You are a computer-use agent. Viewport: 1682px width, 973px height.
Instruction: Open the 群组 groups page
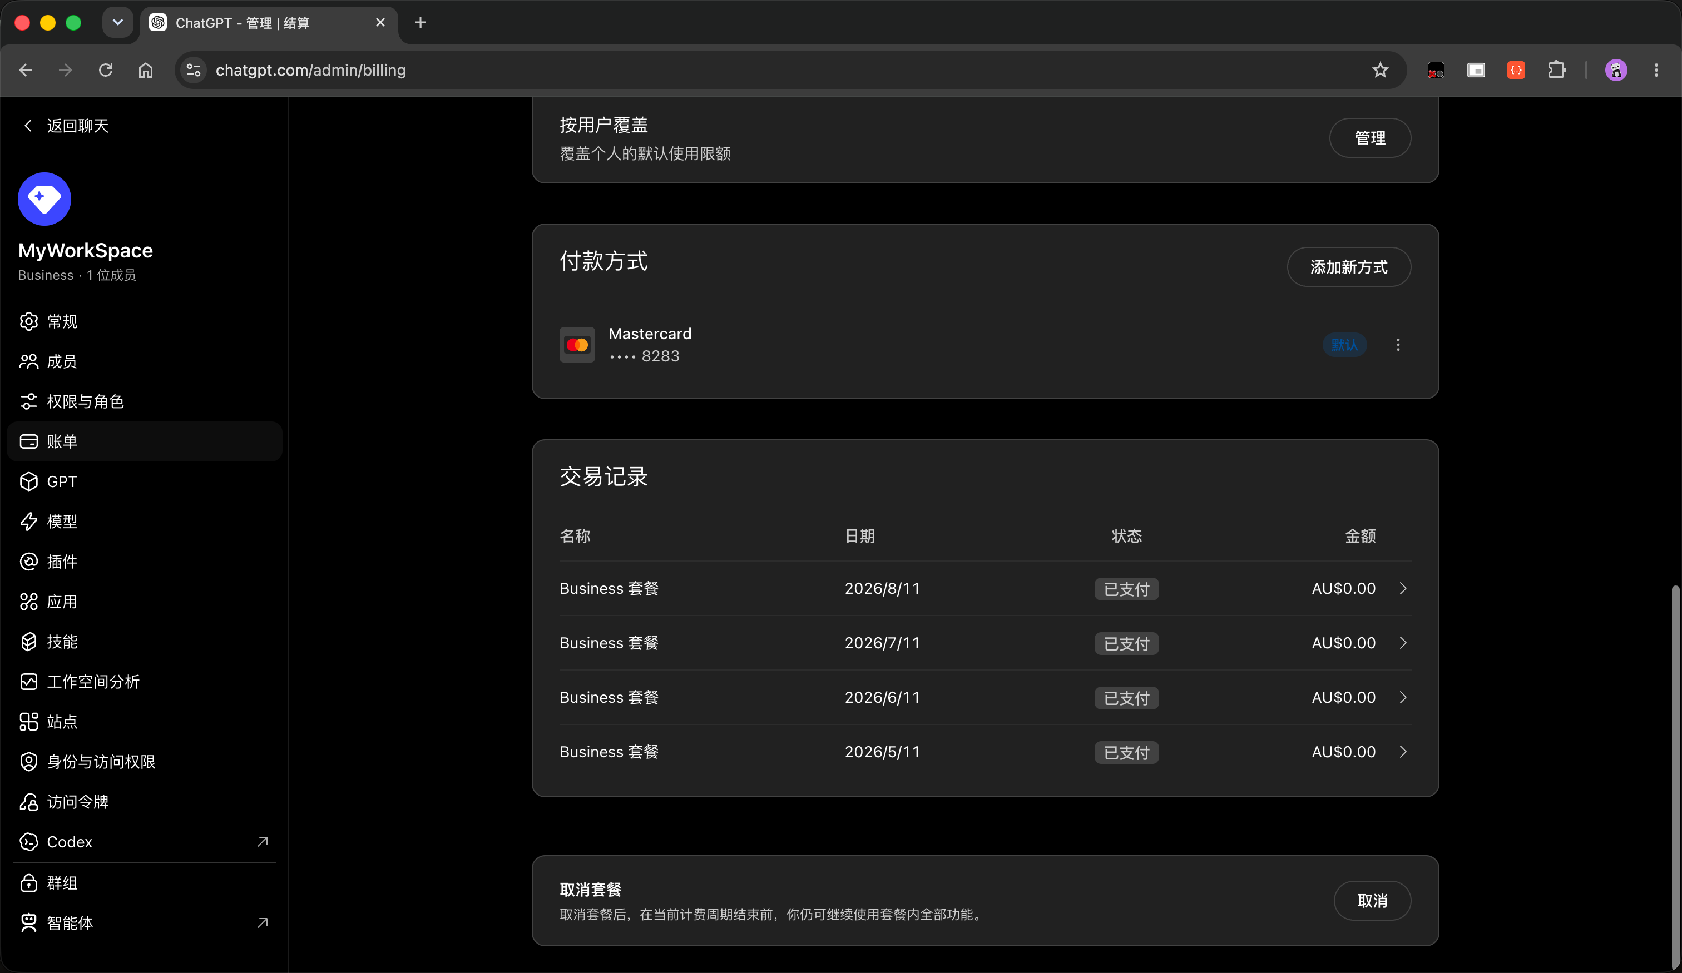click(144, 883)
